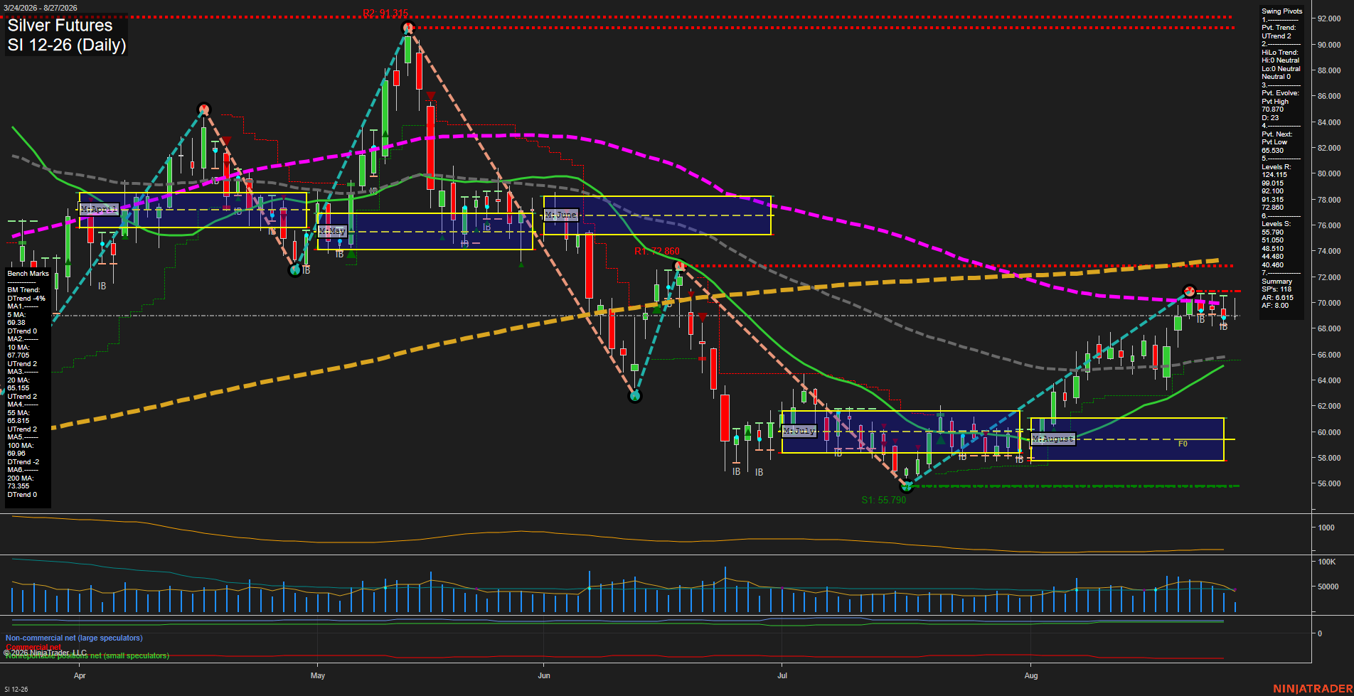Select the 20 MA: label

click(18, 380)
